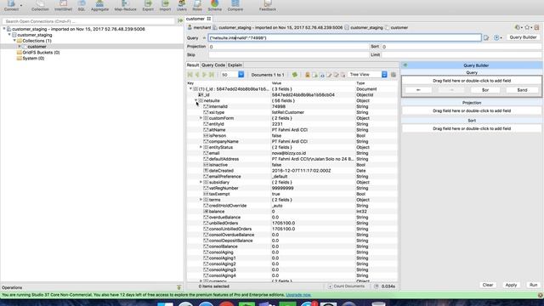Image resolution: width=544 pixels, height=306 pixels.
Task: Open the page size 50 dropdown
Action: [241, 75]
